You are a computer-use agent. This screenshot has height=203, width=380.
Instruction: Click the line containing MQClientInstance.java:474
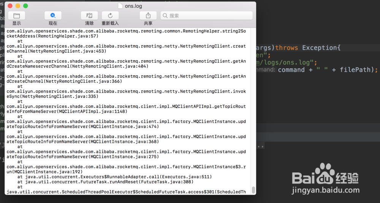82,126
